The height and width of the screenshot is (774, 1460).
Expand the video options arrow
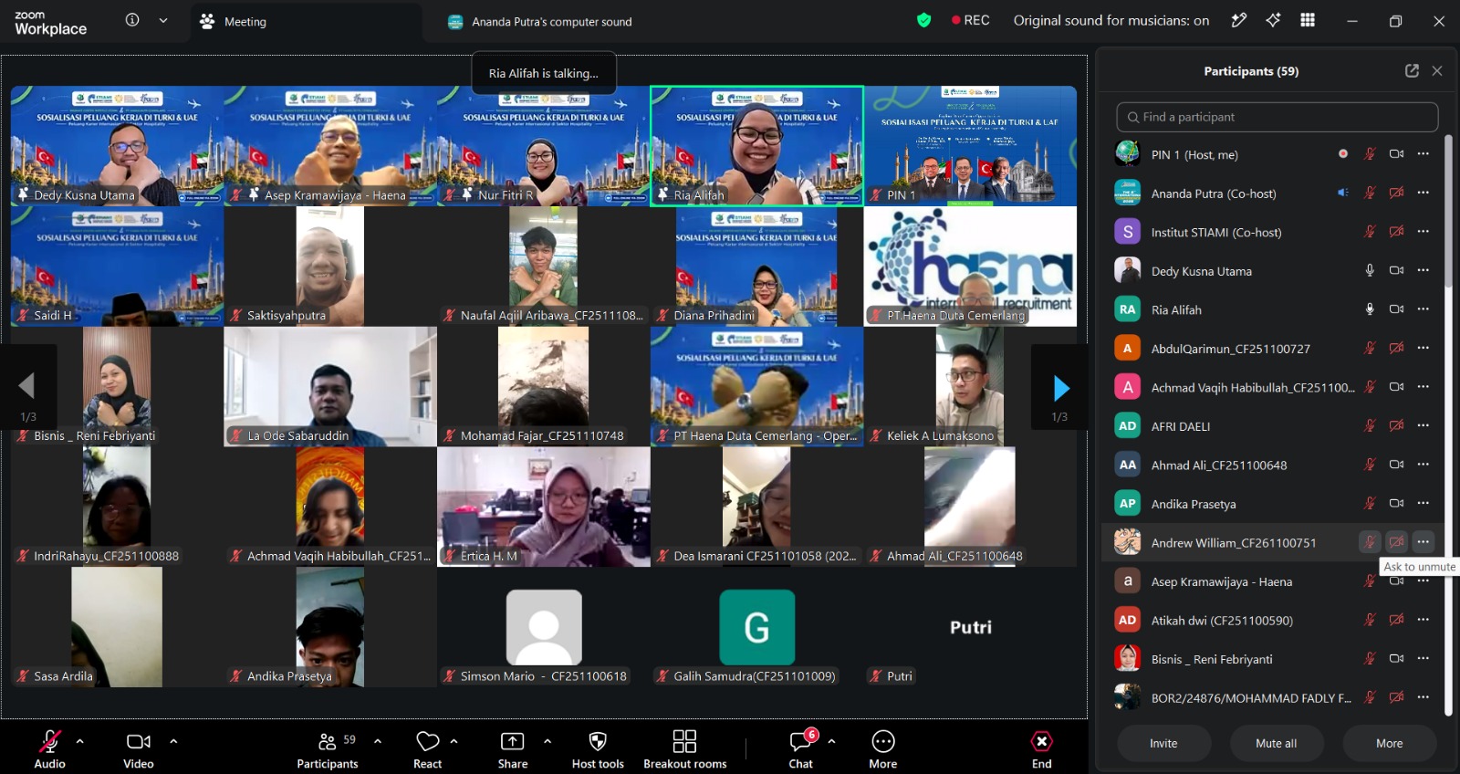coord(173,741)
